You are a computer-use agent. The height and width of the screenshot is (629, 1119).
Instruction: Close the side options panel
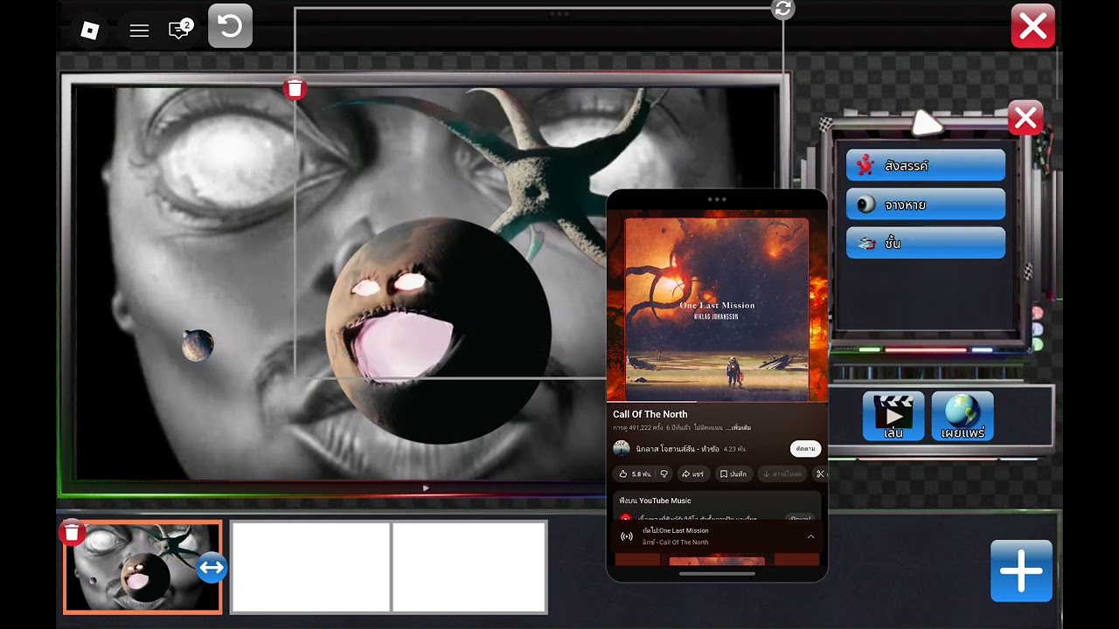point(1025,117)
